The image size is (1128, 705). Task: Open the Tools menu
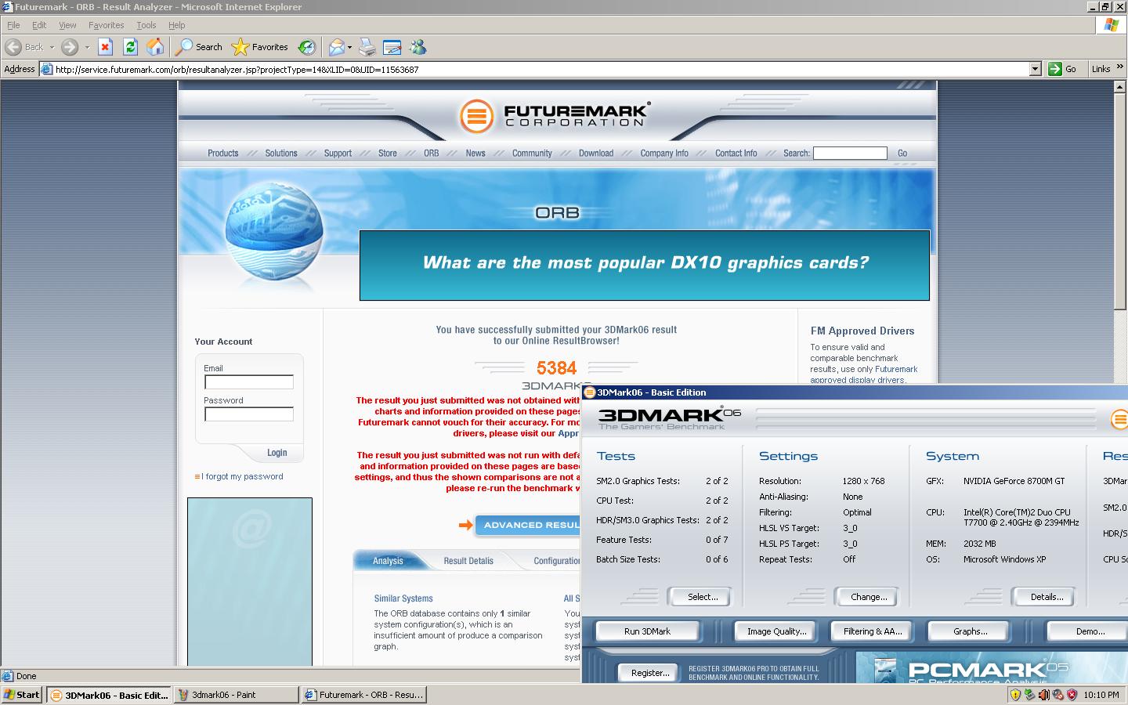146,25
